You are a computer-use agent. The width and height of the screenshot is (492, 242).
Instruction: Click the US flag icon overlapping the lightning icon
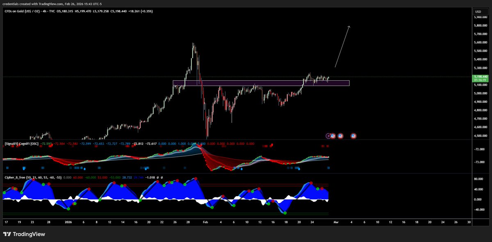pyautogui.click(x=333, y=135)
